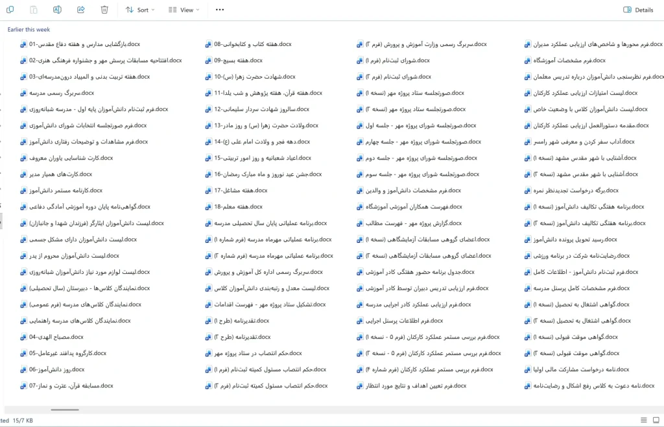The image size is (664, 427).
Task: Click the Word icon beside 'فرم مشخصات آموزشگاه.docx'
Action: tap(528, 60)
